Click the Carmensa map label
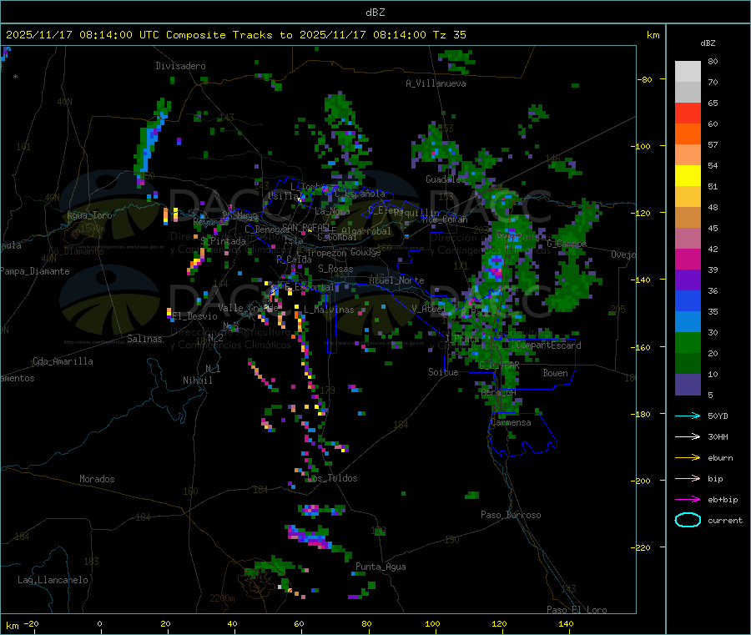 click(511, 422)
